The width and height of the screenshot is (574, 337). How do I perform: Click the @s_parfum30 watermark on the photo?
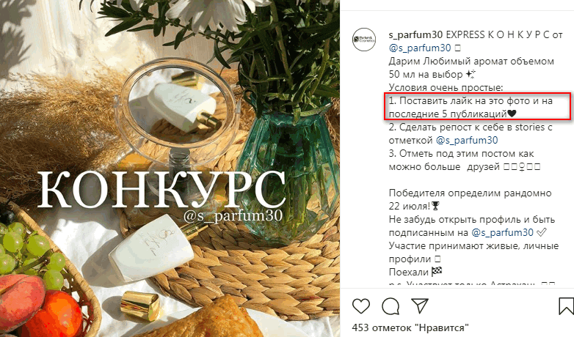[233, 216]
